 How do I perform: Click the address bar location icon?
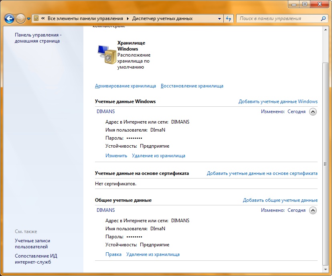tap(36, 18)
